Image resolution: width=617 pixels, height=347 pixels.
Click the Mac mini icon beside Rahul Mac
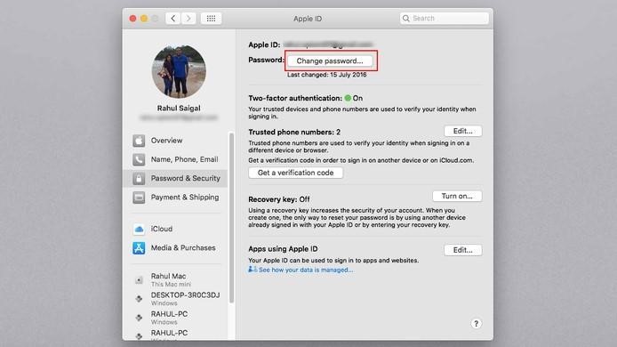click(139, 280)
